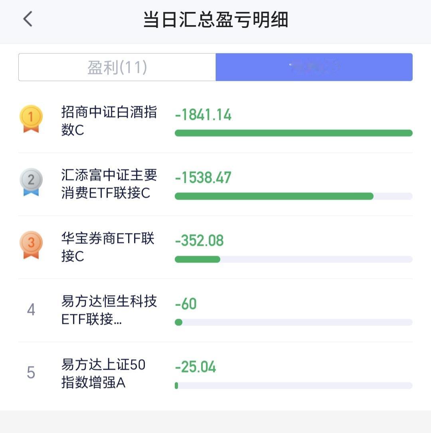Click the progress bar under -1538.47
431x433 pixels.
tap(293, 196)
